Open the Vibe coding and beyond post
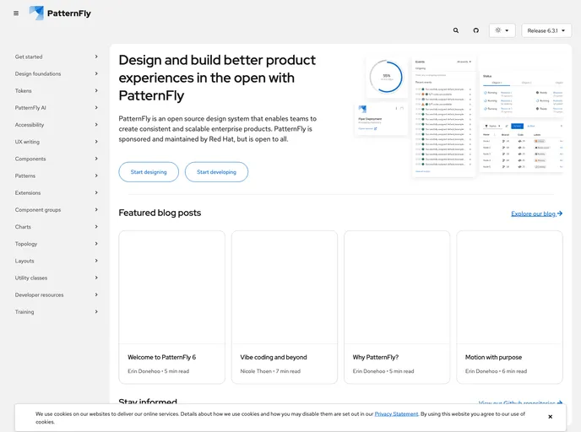 (274, 357)
